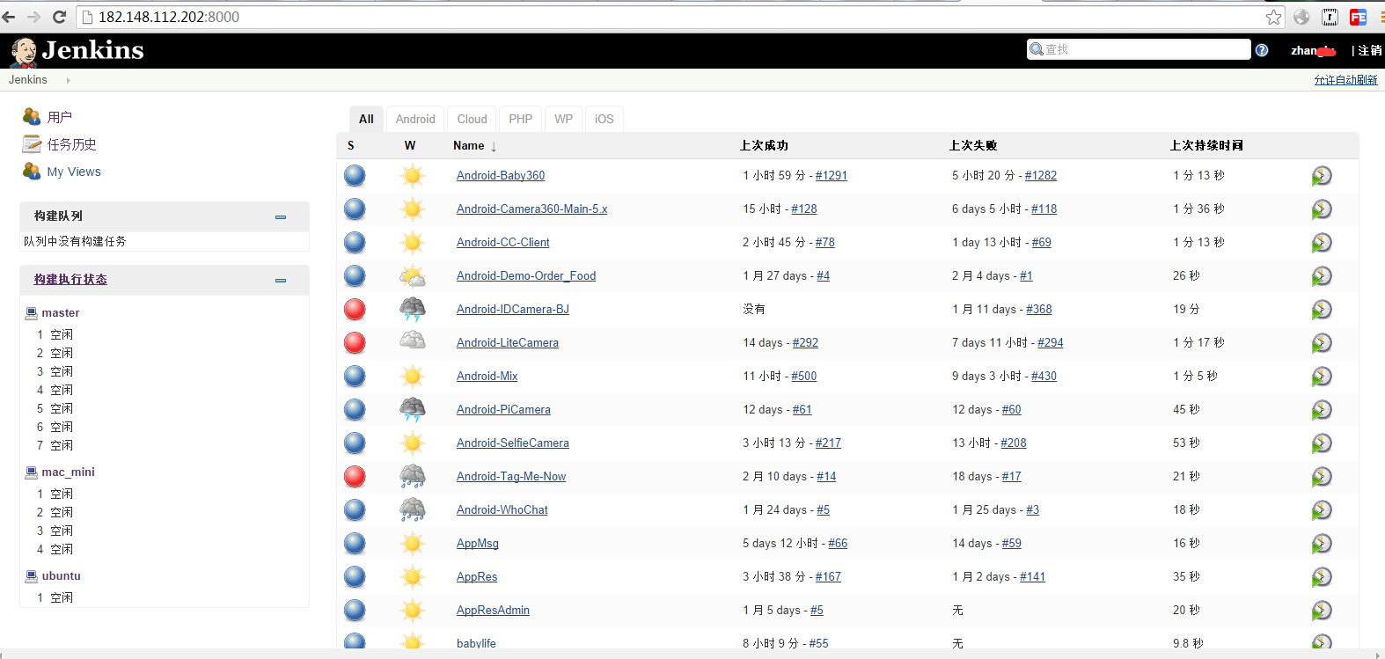This screenshot has width=1385, height=659.
Task: Open the ubuntu node link
Action: click(x=61, y=576)
